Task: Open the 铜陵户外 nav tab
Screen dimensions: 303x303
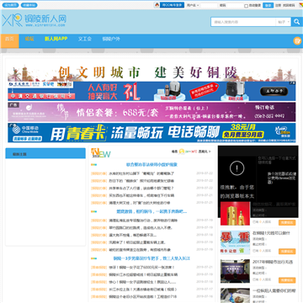Action: (111, 39)
